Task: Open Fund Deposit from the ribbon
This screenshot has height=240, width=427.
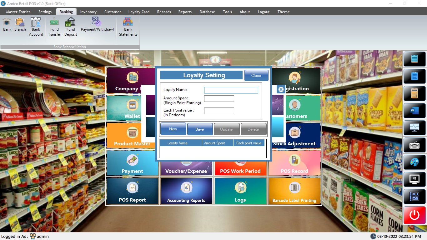Action: point(71,26)
